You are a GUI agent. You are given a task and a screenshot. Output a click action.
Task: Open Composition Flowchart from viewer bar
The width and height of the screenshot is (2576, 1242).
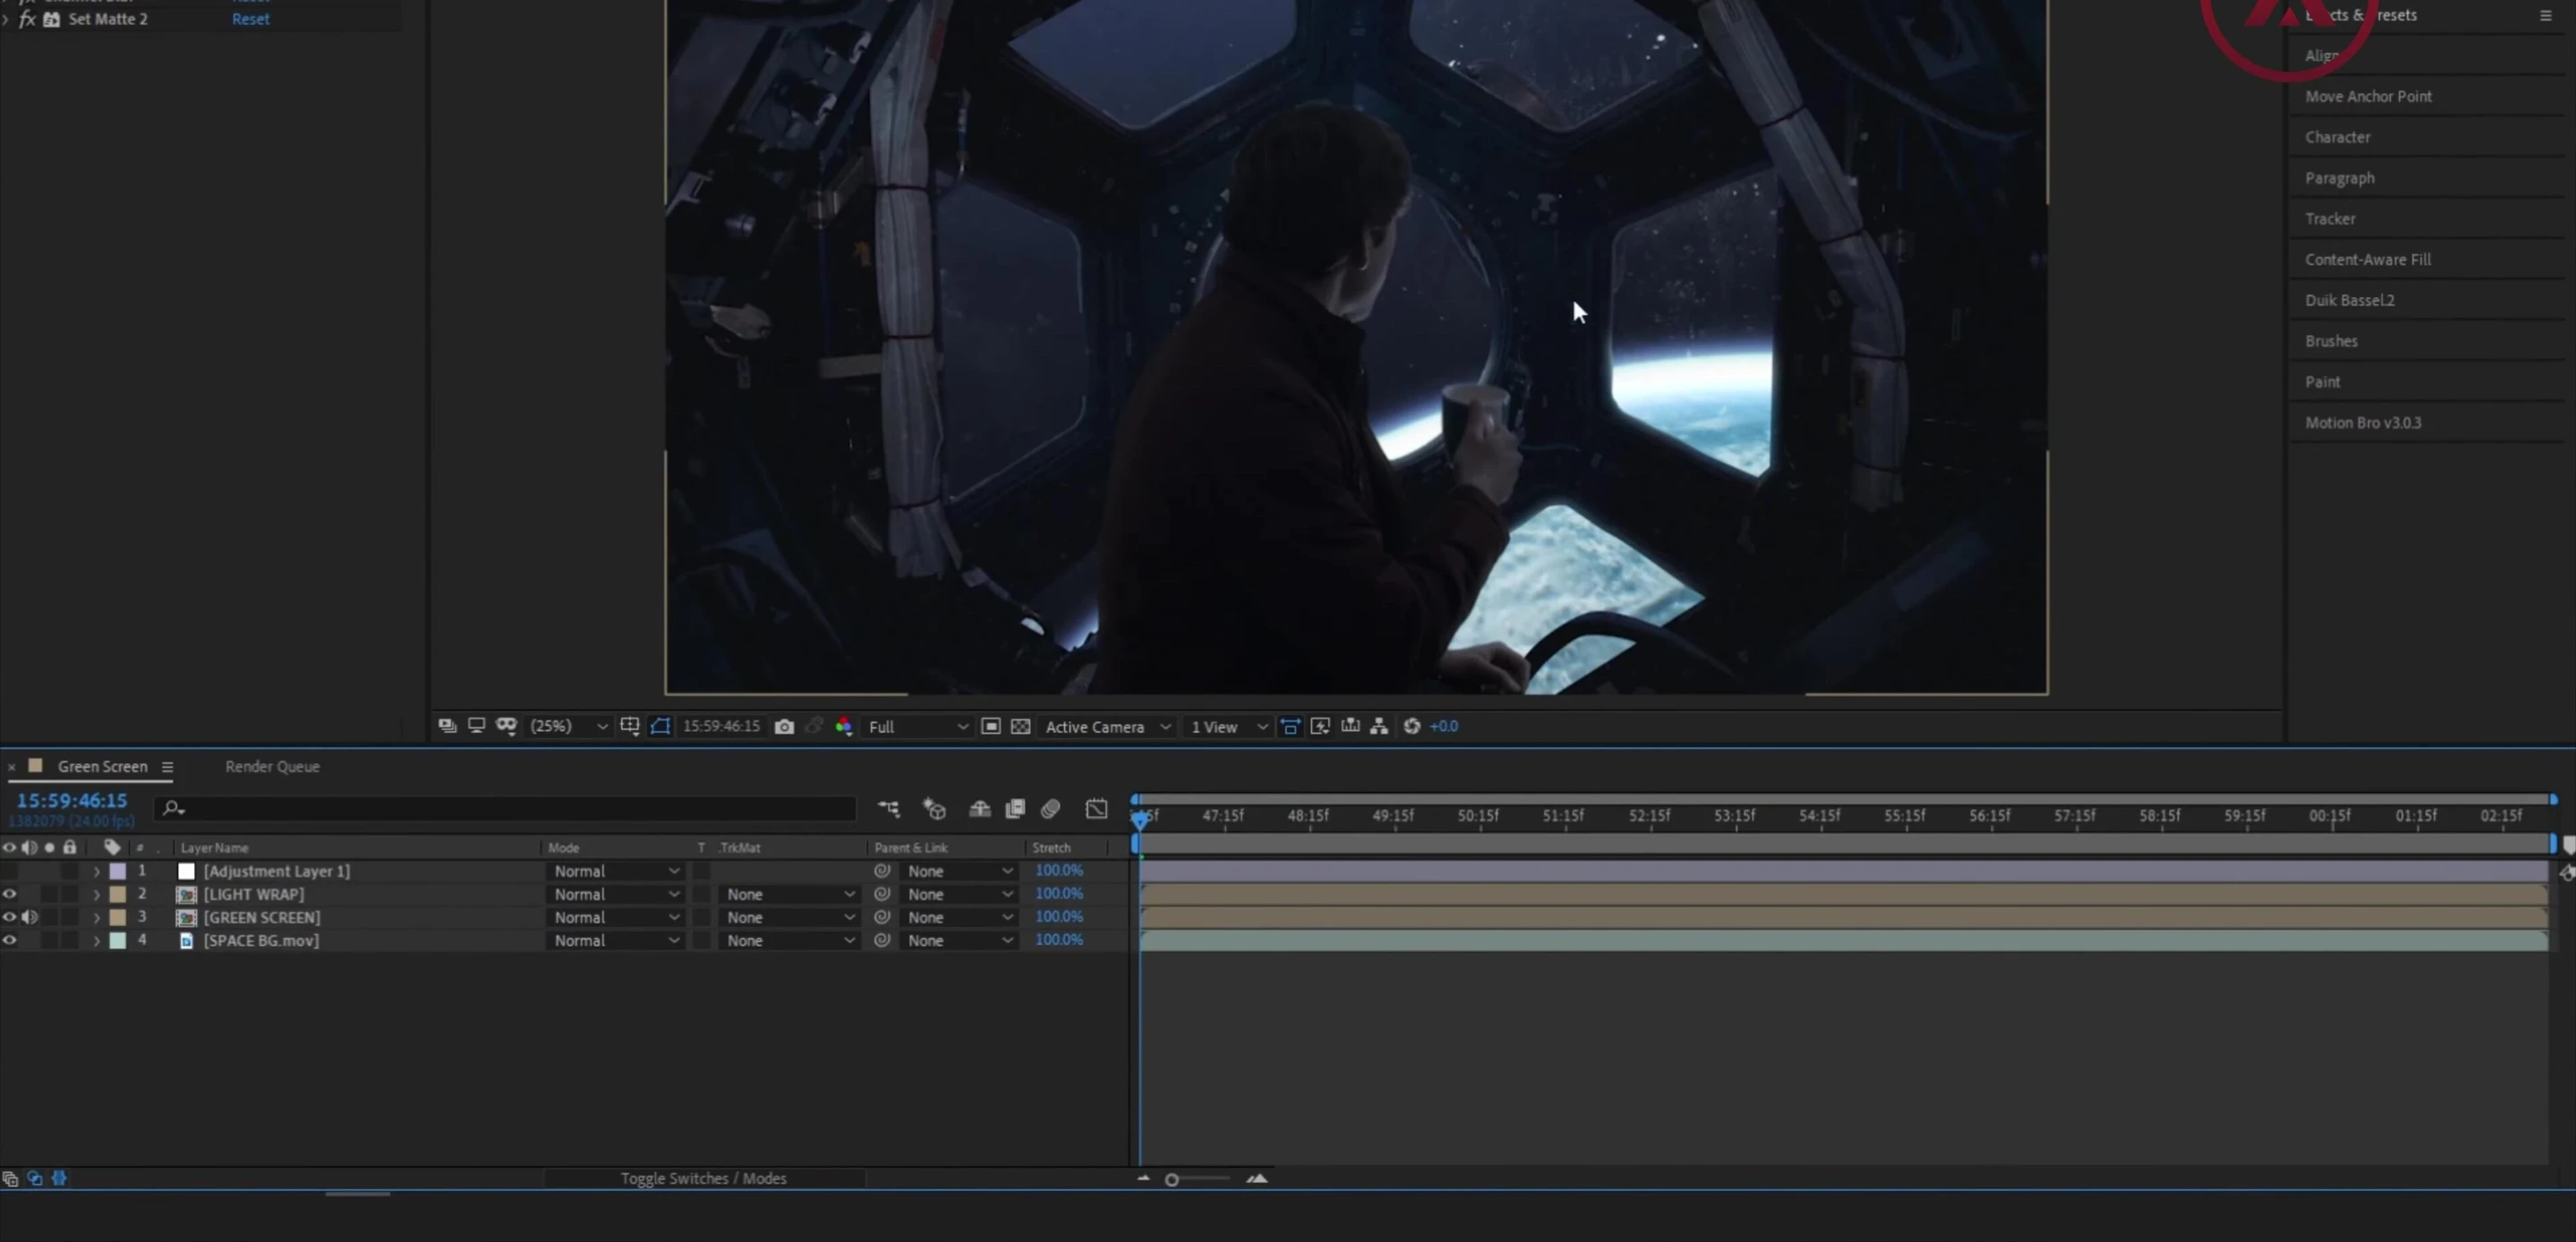(x=1379, y=727)
